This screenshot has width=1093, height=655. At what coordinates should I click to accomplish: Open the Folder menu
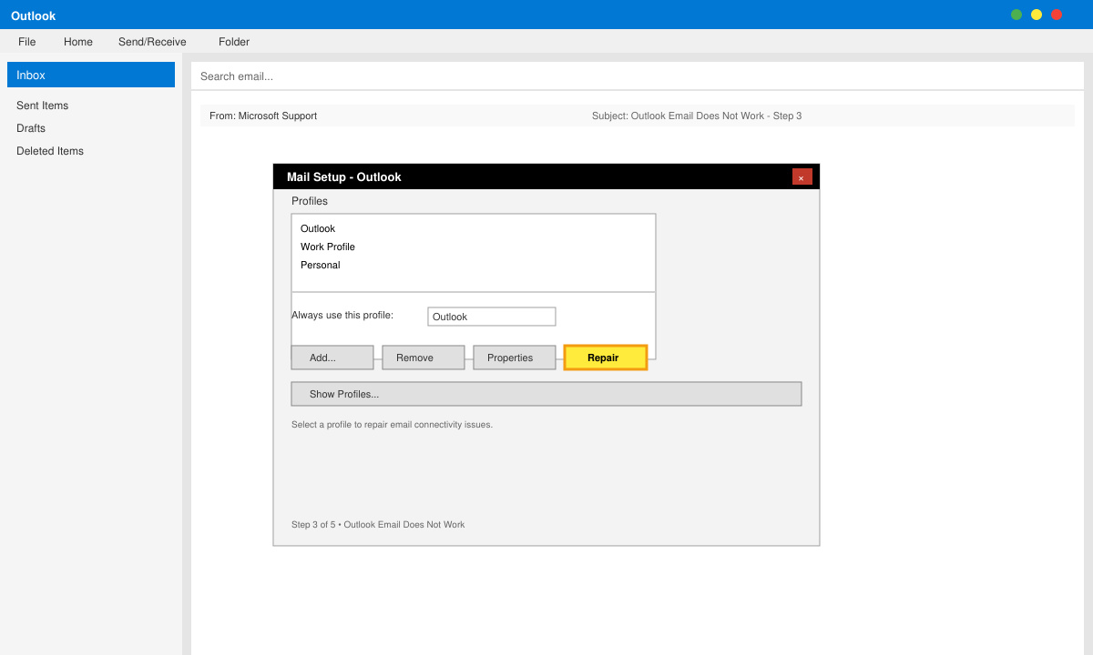click(234, 42)
